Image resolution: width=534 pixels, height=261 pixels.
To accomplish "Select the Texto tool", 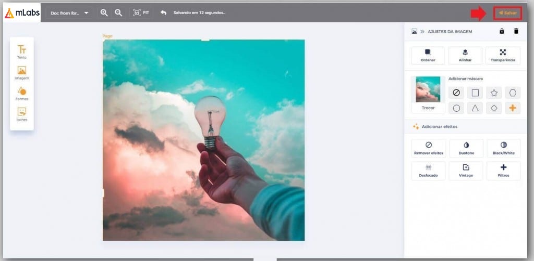I will [22, 51].
